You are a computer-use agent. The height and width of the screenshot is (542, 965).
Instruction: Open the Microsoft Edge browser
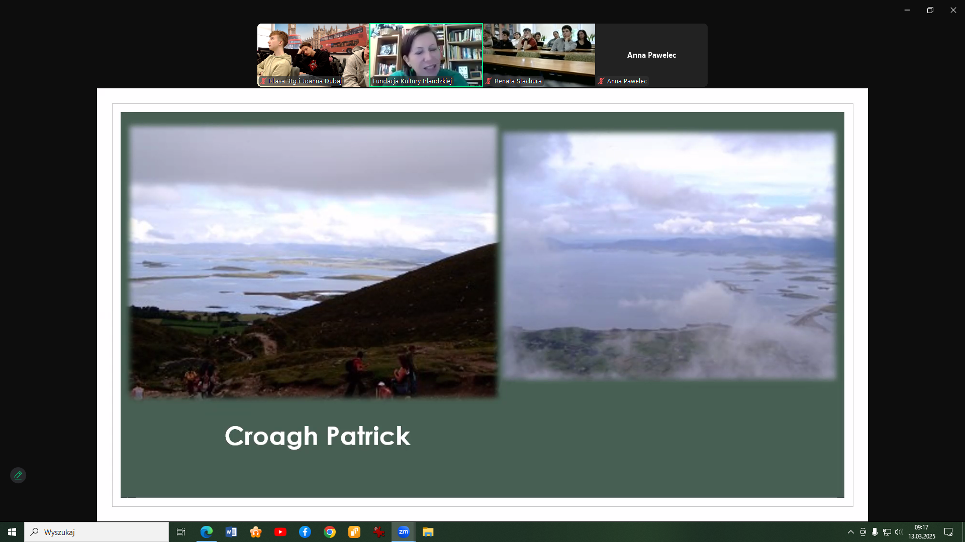coord(207,532)
